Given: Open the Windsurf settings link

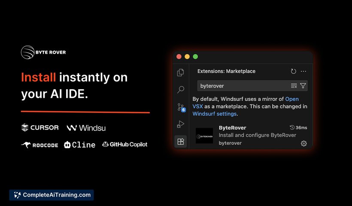Looking at the screenshot, I should coord(214,114).
